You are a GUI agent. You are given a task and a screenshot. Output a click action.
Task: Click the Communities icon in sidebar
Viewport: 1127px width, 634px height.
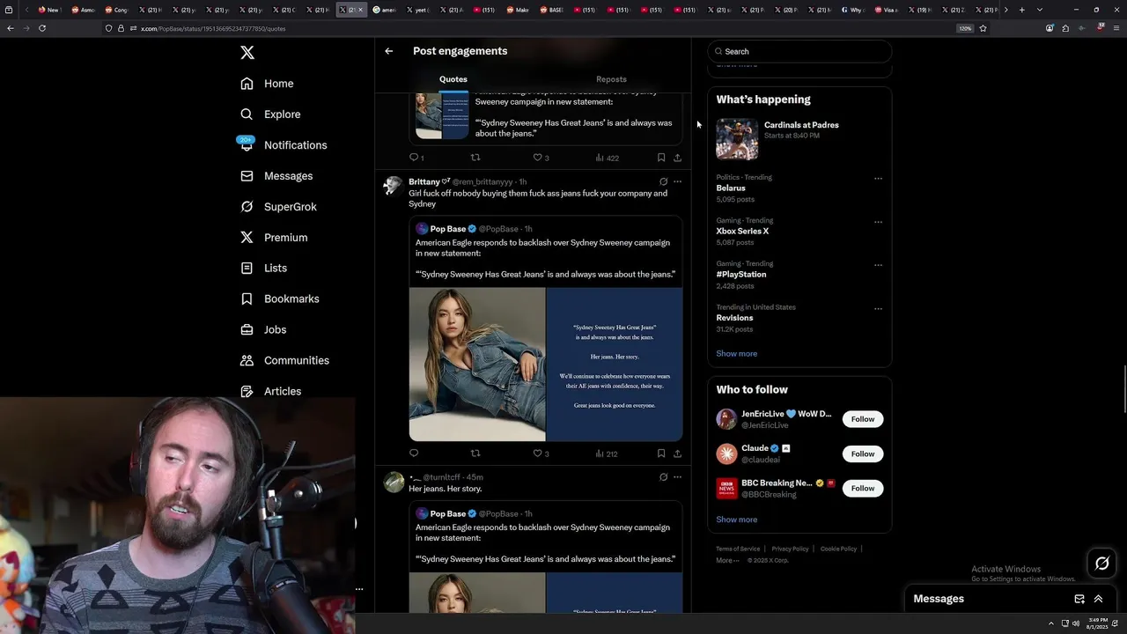click(247, 360)
